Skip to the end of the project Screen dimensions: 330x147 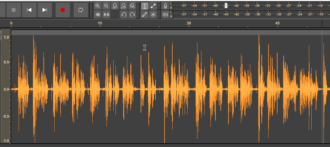pos(45,10)
